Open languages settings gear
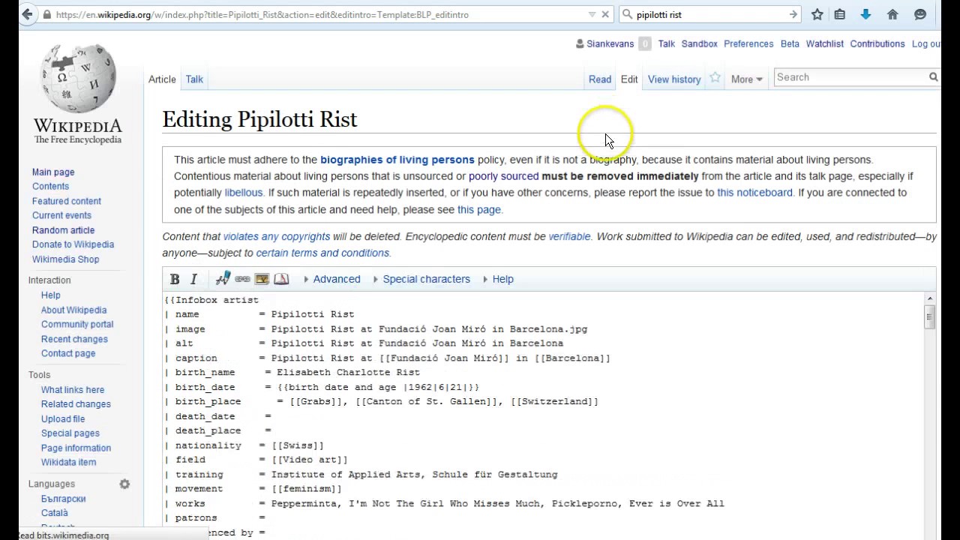 pos(124,484)
